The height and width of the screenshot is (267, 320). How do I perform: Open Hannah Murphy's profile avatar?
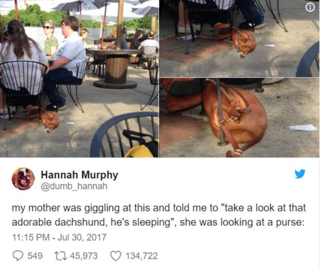click(x=23, y=179)
